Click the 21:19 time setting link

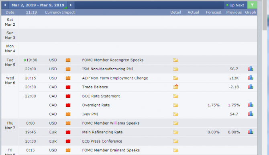(31, 12)
